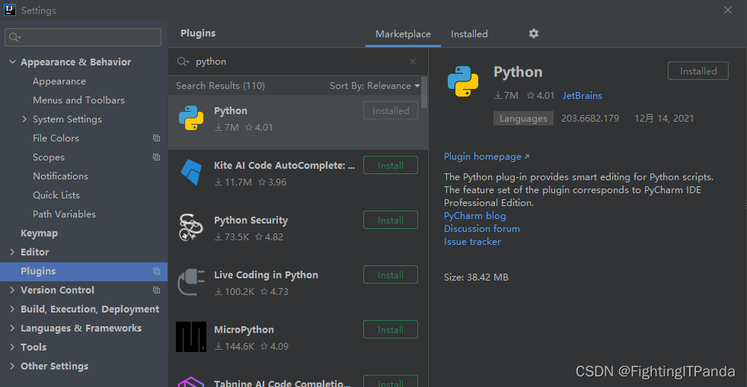Open the Discussion forum link
This screenshot has width=747, height=387.
click(482, 228)
